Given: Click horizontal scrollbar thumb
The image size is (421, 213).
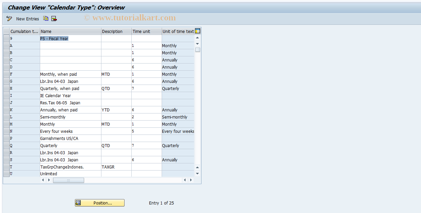Looking at the screenshot, I should point(68,180).
